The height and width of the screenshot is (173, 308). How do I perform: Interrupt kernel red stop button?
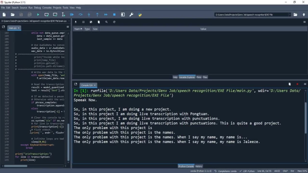coord(298,84)
